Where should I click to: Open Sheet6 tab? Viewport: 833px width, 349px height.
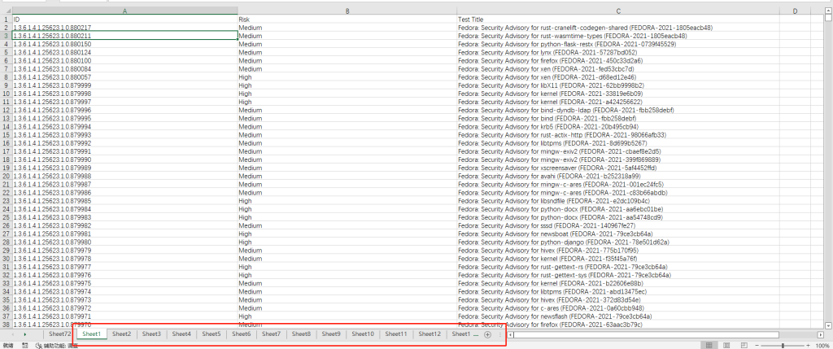(x=241, y=334)
